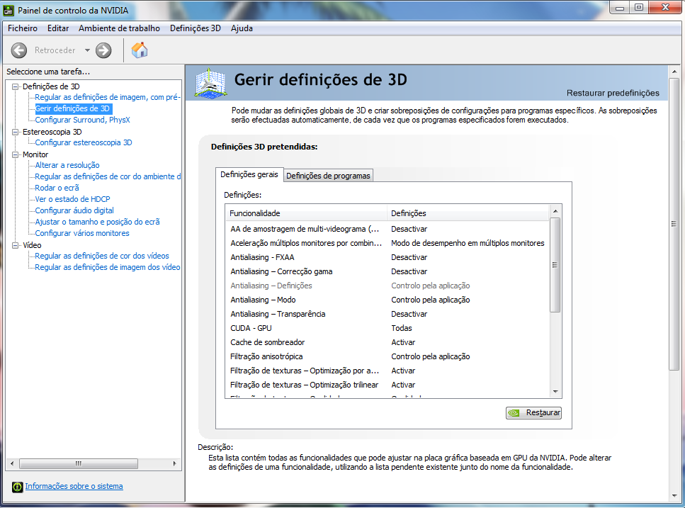The width and height of the screenshot is (685, 508).
Task: Open the home page house icon
Action: (140, 50)
